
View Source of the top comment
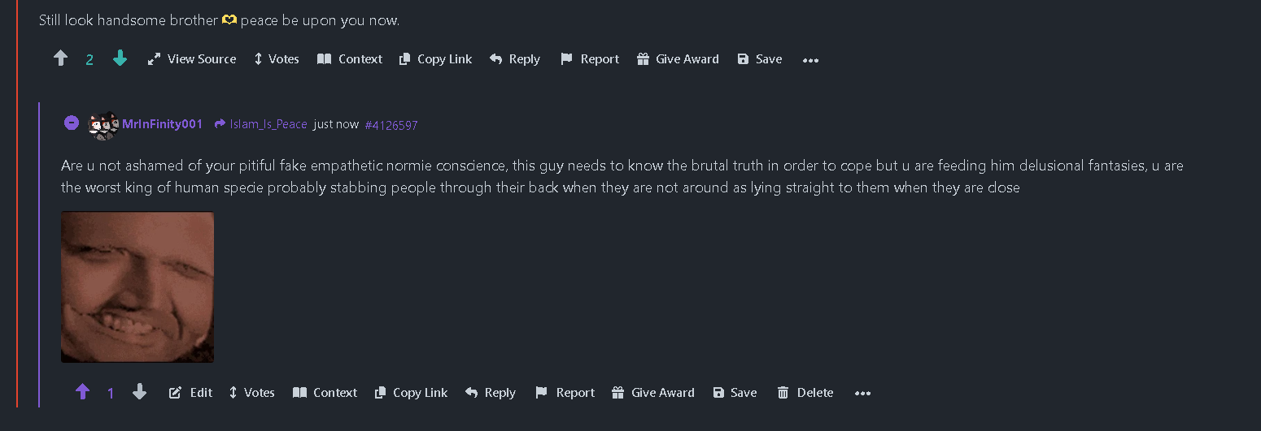point(192,59)
